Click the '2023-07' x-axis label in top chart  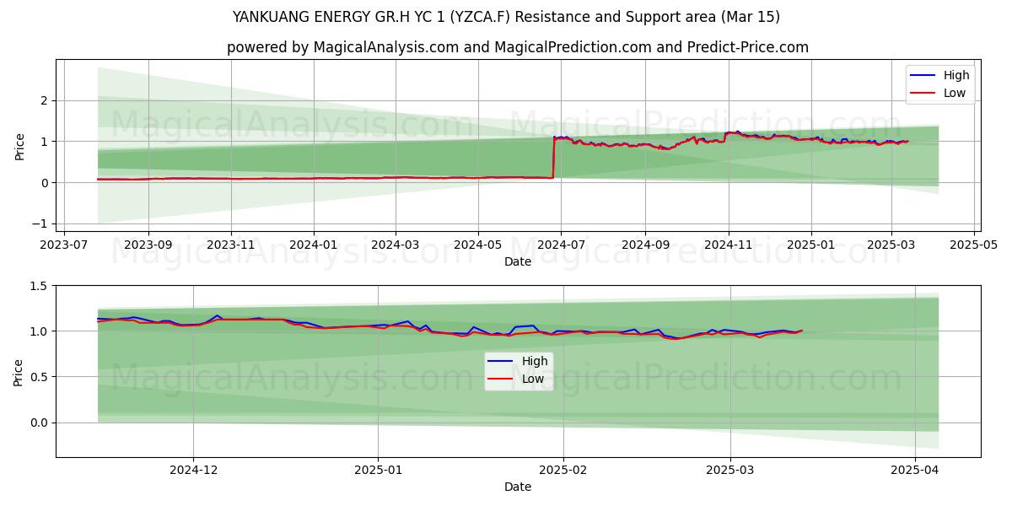pyautogui.click(x=66, y=245)
